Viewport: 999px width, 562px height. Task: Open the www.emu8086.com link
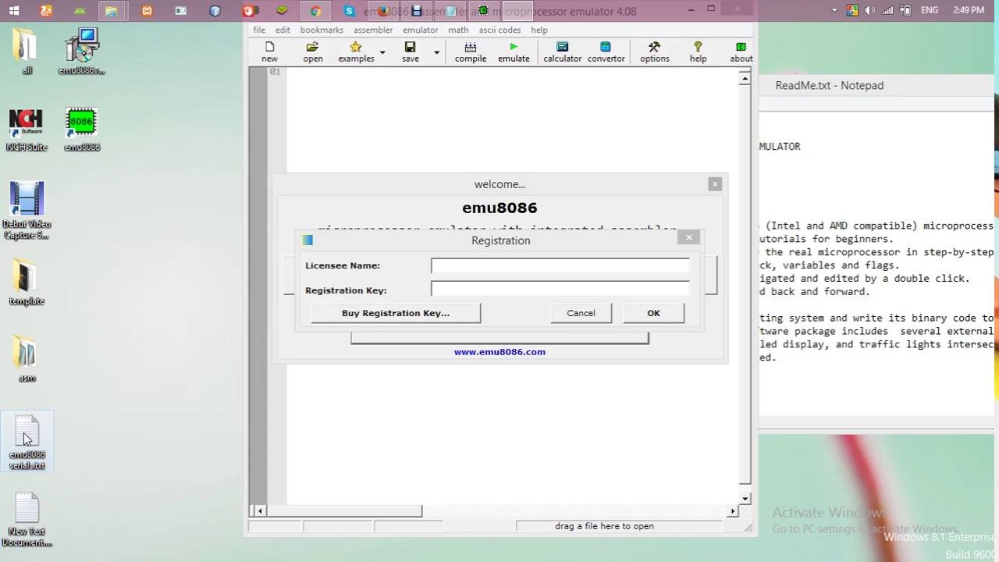click(499, 352)
